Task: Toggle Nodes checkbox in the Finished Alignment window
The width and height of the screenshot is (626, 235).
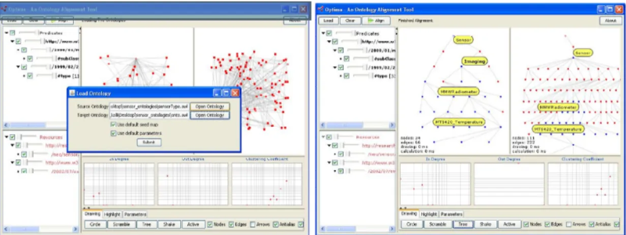Action: tap(525, 224)
